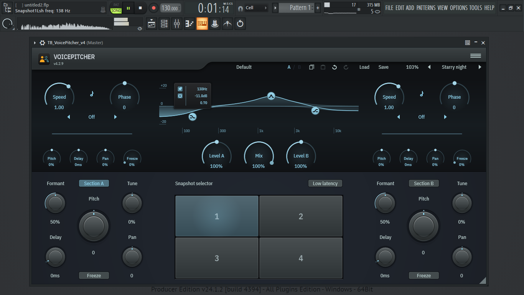
Task: Click the snap magnet icon beside Cell
Action: [240, 8]
